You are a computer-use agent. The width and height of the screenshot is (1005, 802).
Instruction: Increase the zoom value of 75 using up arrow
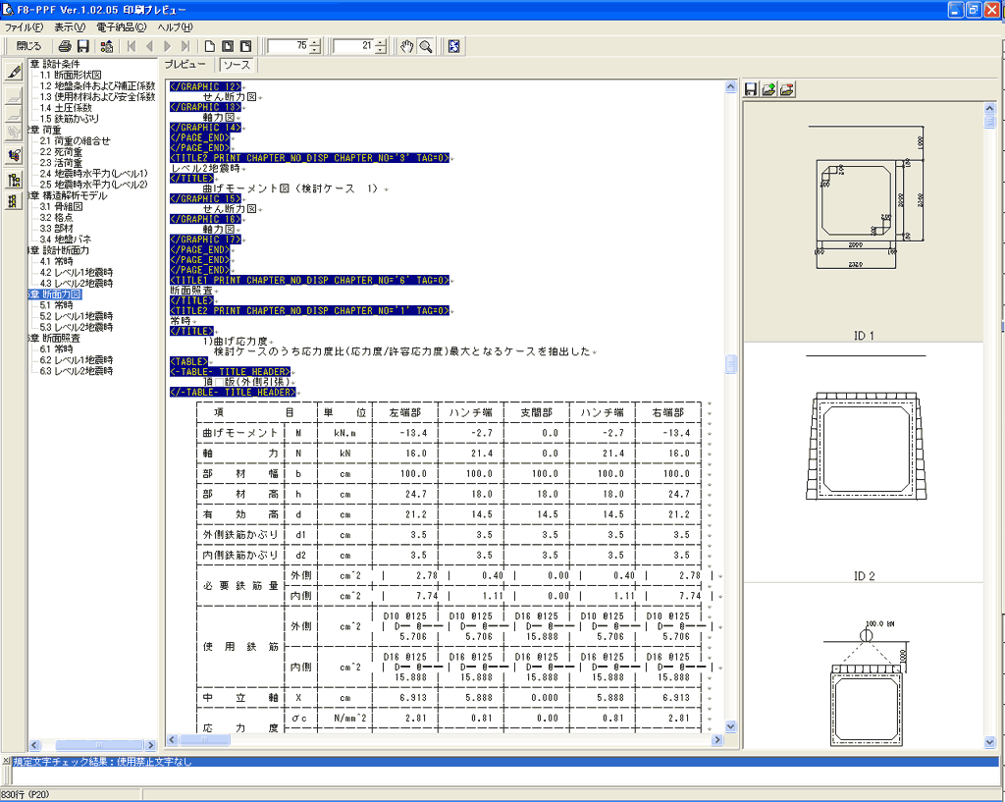coord(315,42)
